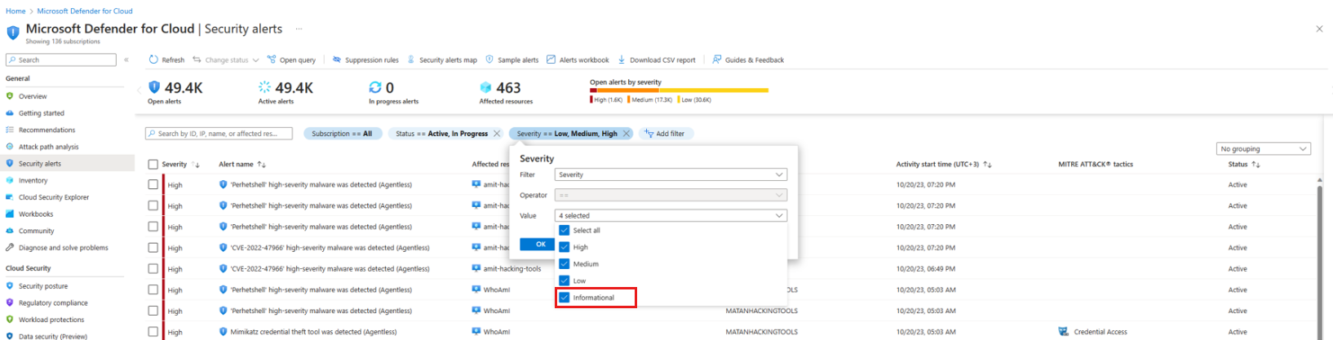Click Sample alerts in toolbar
This screenshot has width=1333, height=340.
pyautogui.click(x=512, y=60)
